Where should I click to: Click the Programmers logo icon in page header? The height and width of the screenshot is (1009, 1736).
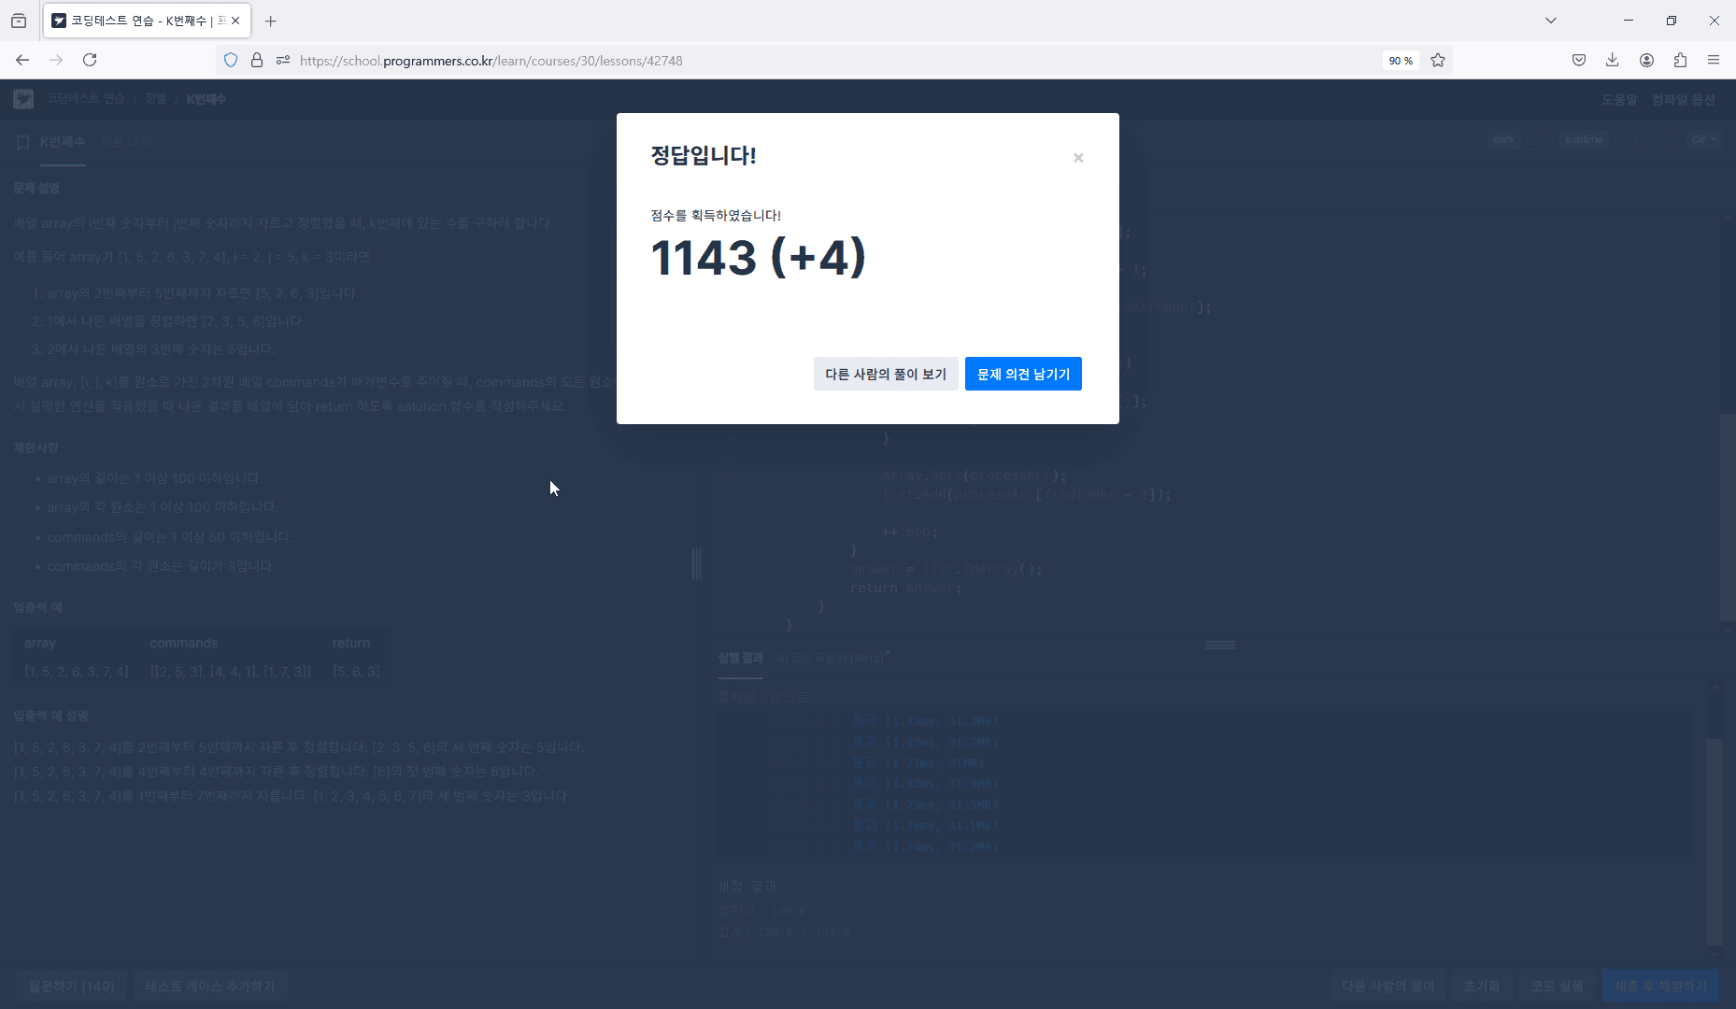click(23, 99)
